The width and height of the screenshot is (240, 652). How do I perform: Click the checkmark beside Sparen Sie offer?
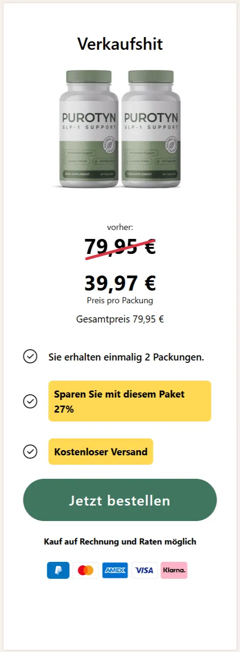click(x=30, y=401)
